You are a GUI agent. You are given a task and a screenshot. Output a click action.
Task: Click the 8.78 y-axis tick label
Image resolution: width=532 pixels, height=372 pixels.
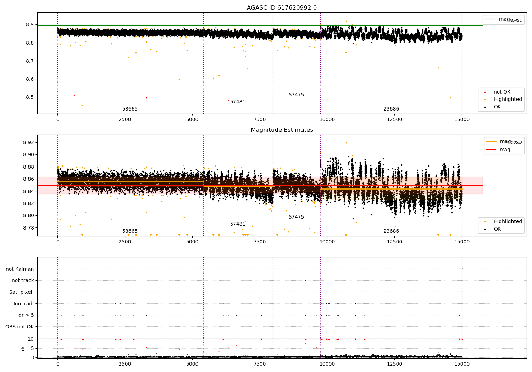(x=28, y=228)
